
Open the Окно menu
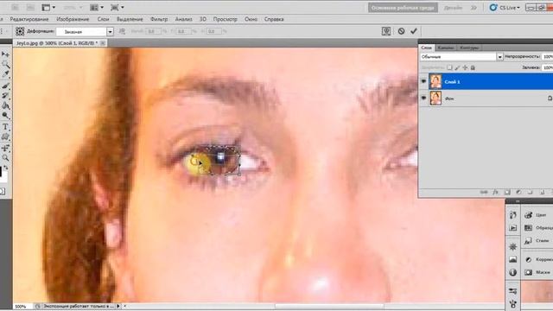click(x=251, y=19)
